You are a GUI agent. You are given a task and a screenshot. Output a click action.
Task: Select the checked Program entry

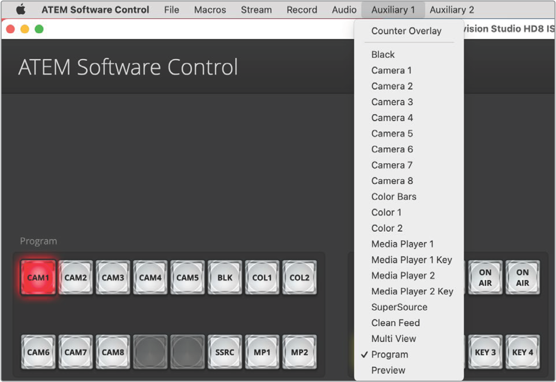[409, 354]
